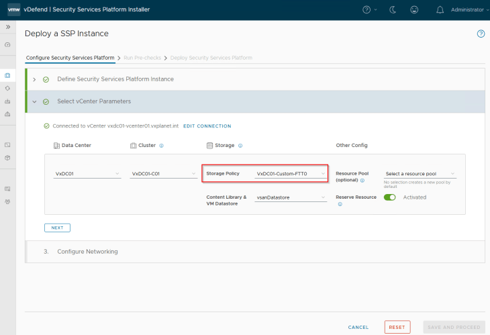Click info icon next to Cluster label
The image size is (490, 335).
coord(161,145)
